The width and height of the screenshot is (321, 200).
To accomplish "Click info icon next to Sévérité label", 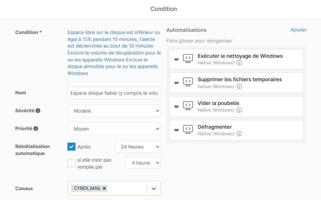I will tap(38, 110).
